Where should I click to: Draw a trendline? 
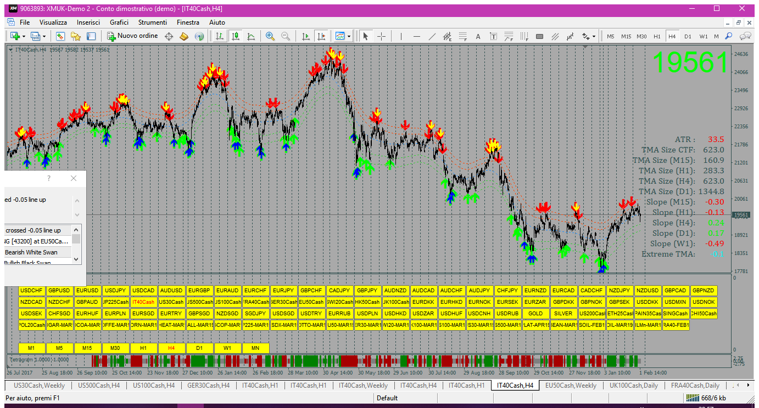[432, 36]
